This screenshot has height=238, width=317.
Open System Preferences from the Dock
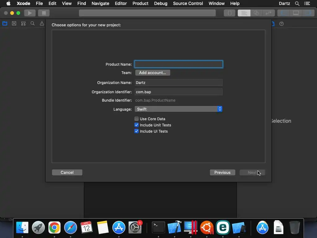135,227
